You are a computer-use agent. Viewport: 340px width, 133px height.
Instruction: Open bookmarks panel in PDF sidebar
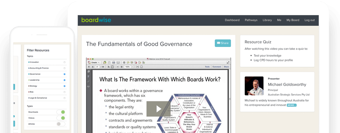tap(89, 76)
